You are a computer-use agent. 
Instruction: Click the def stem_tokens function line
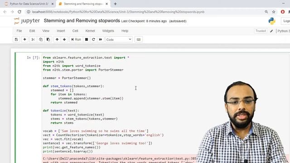pos(73,86)
